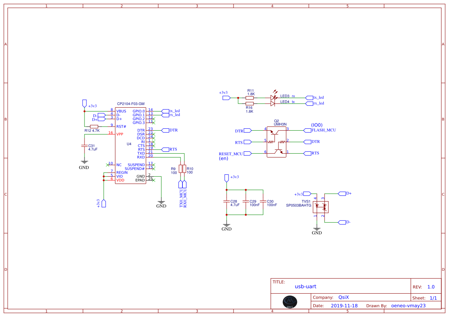This screenshot has height=317, width=449.
Task: Click the usb-uart title text
Action: [x=305, y=286]
